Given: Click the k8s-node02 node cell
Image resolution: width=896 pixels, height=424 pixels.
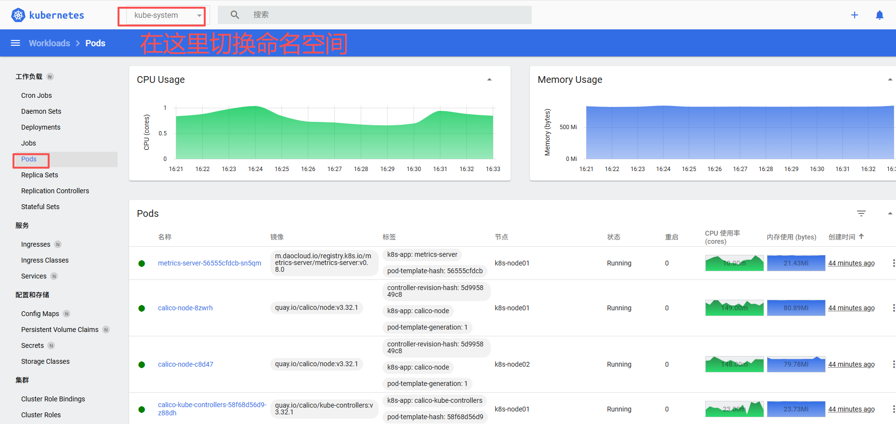Looking at the screenshot, I should pyautogui.click(x=512, y=364).
